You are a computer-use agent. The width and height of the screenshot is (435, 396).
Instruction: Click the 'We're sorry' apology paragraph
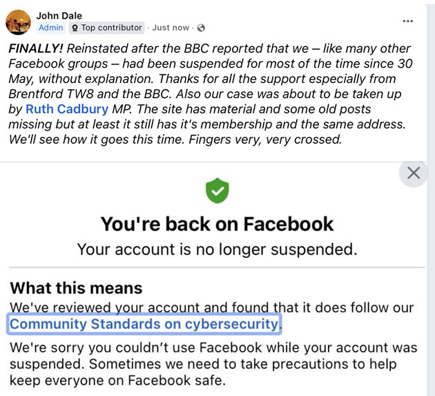(214, 364)
